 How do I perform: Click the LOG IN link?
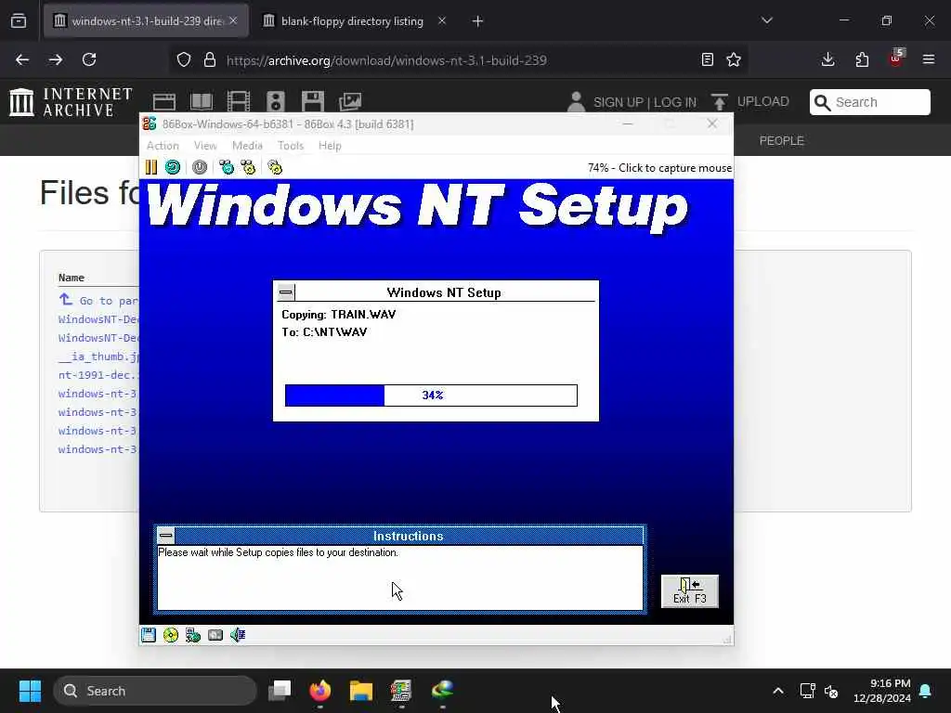tap(675, 102)
